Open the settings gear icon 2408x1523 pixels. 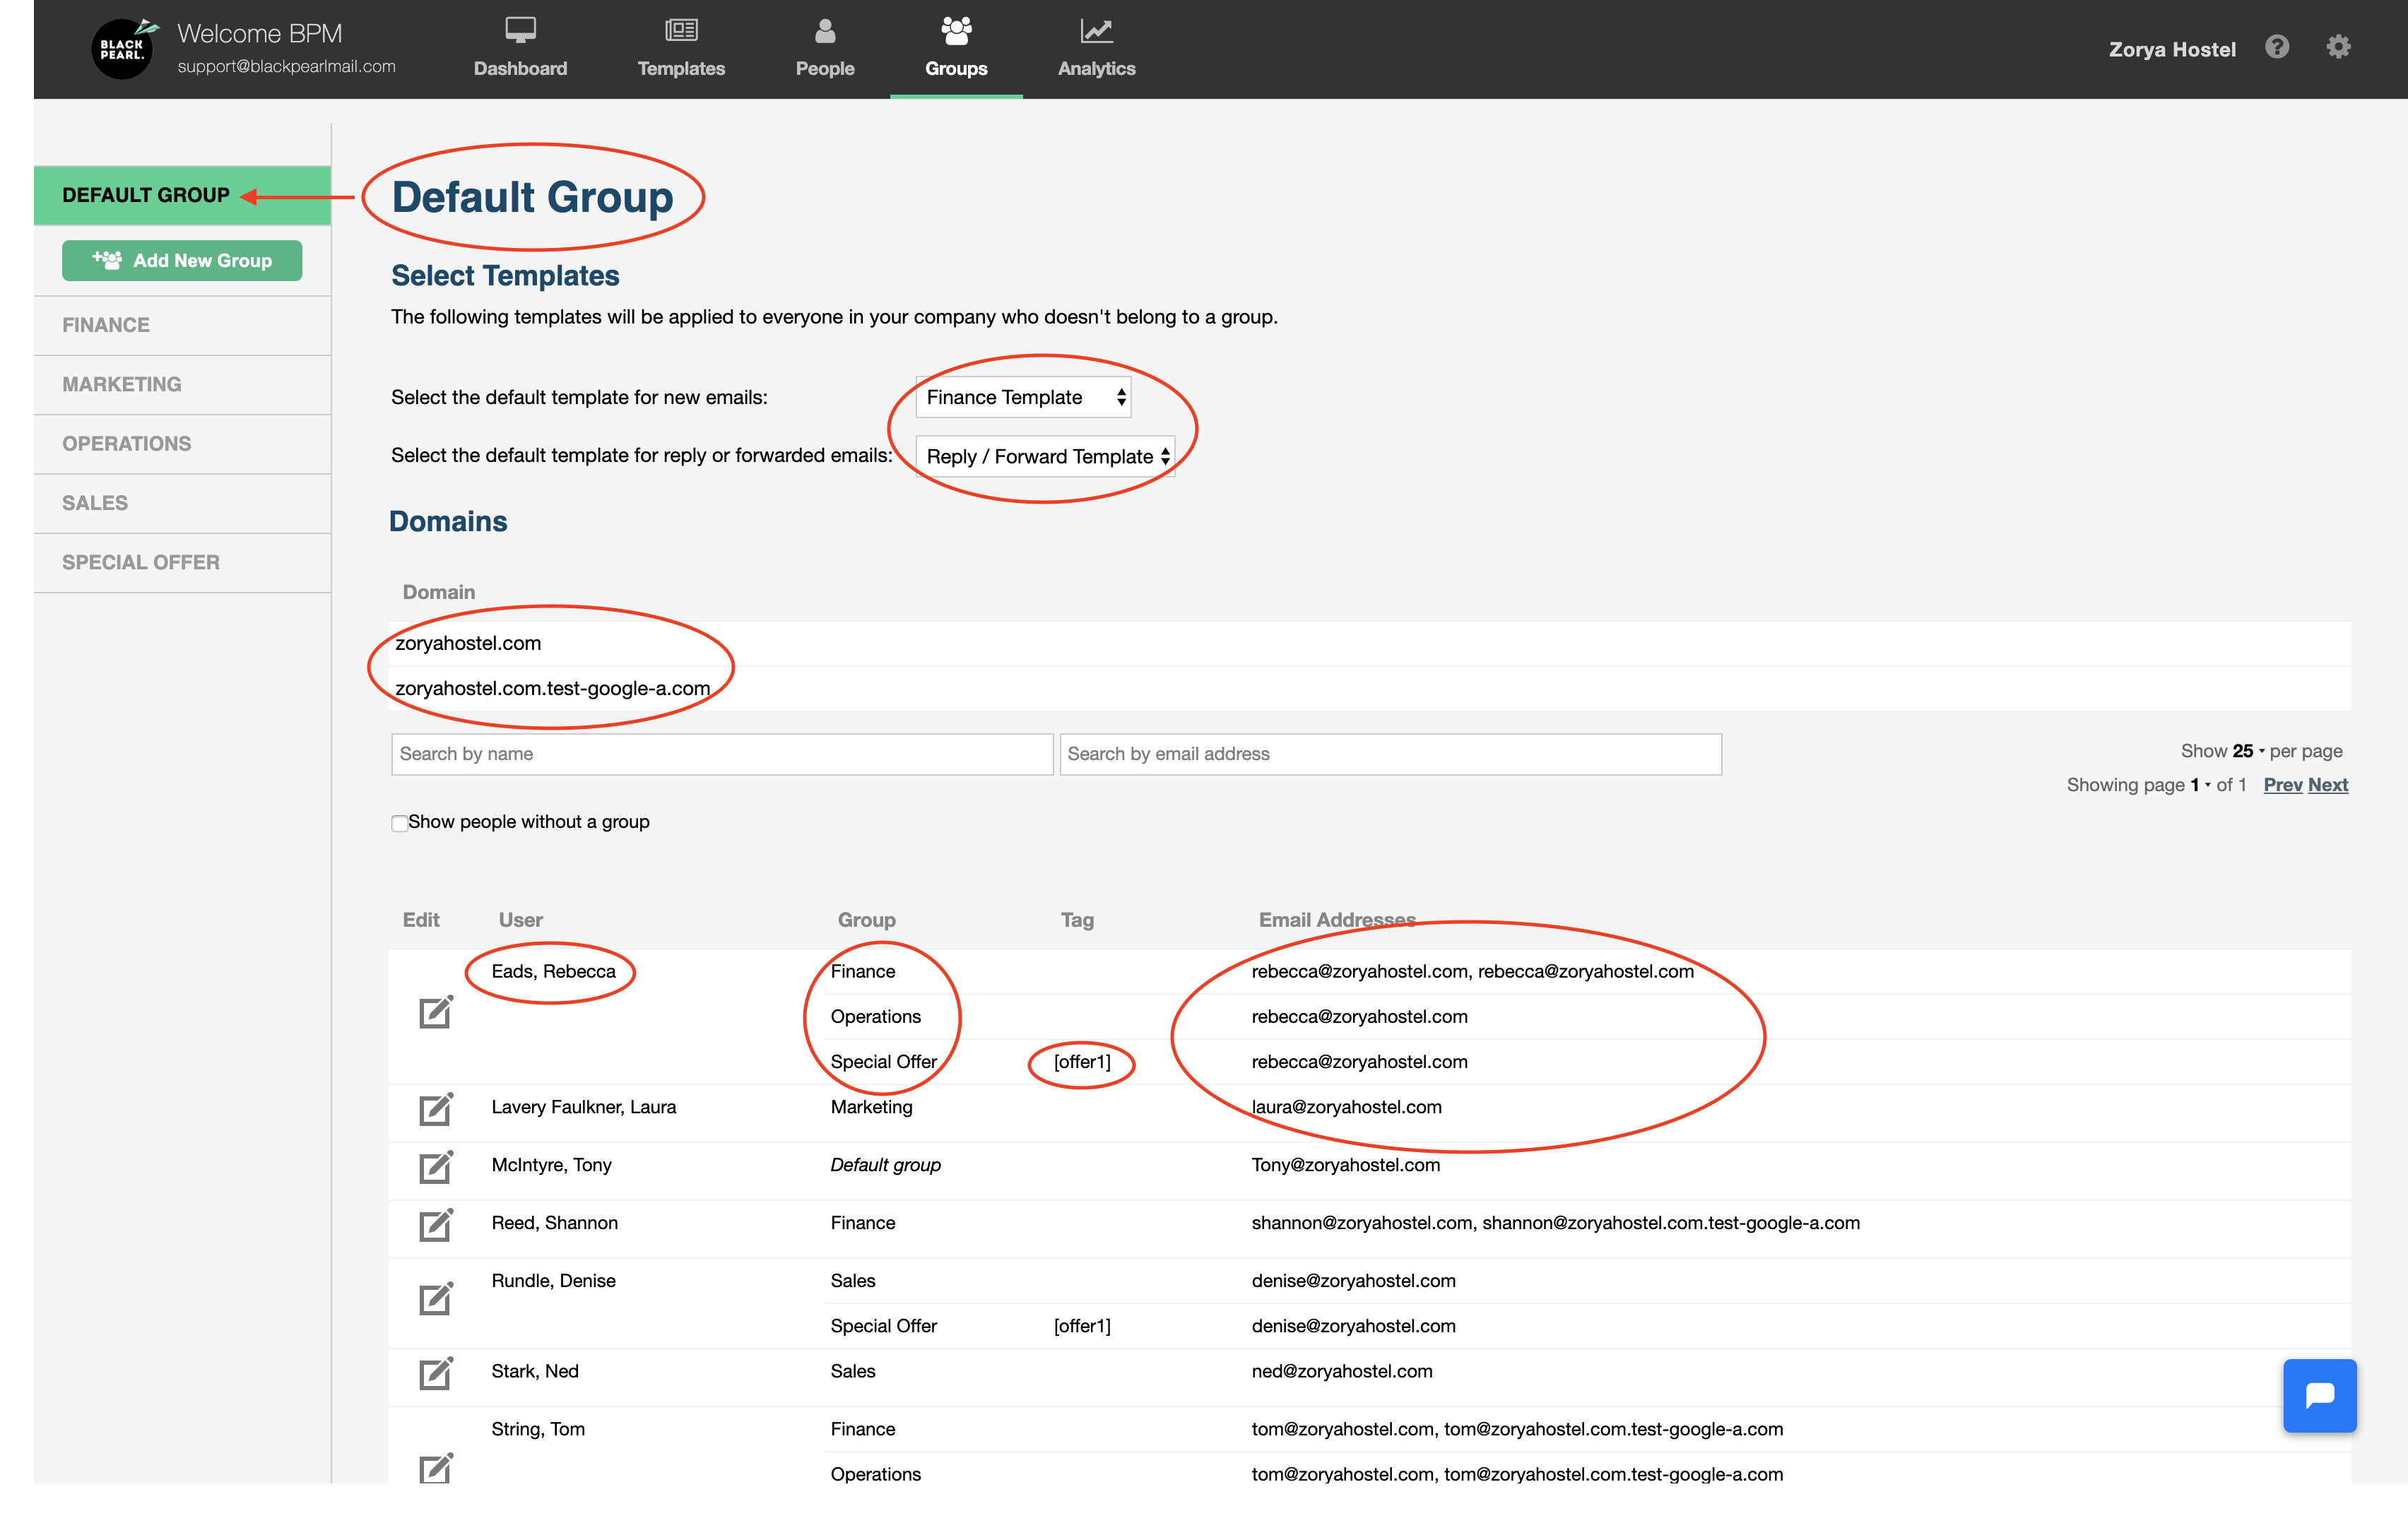pos(2337,47)
